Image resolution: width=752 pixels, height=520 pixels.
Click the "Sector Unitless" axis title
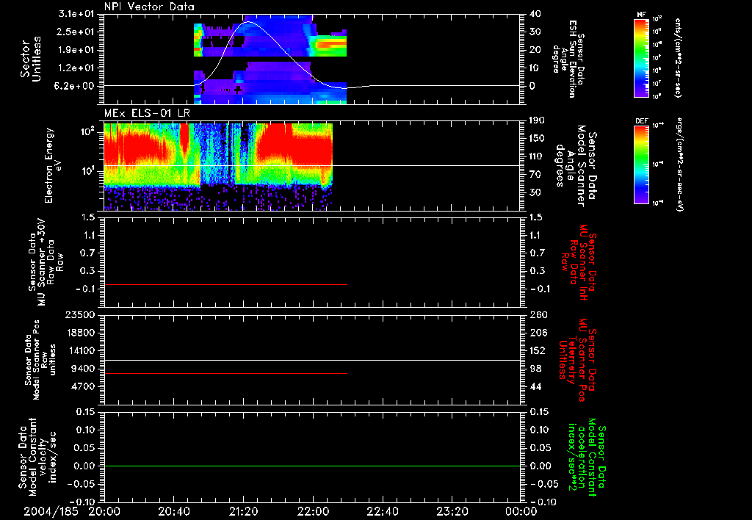tap(31, 59)
